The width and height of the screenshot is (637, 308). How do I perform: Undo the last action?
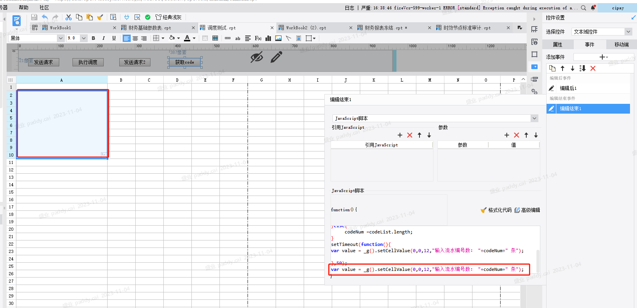pyautogui.click(x=45, y=17)
